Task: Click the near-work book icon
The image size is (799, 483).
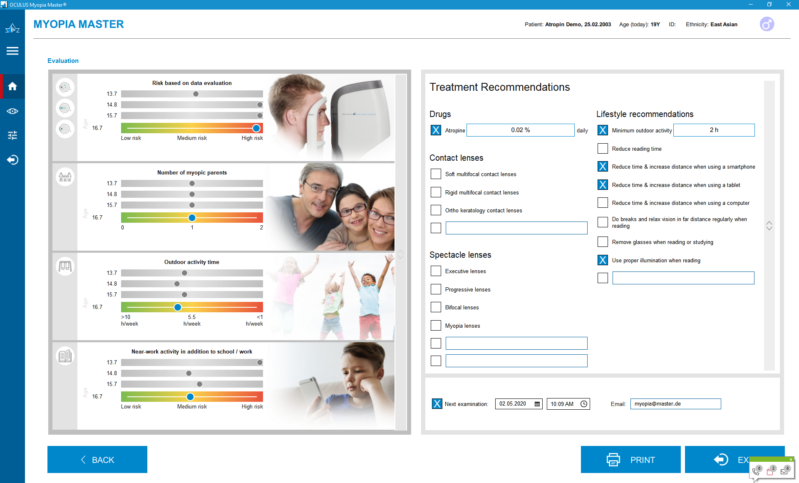Action: 65,356
